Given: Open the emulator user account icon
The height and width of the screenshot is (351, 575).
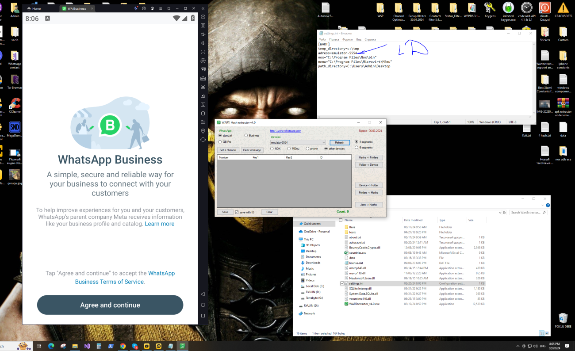Looking at the screenshot, I should click(152, 8).
